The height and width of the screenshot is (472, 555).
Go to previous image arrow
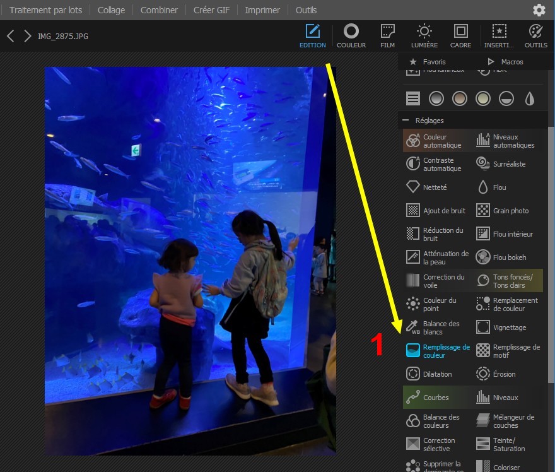click(11, 36)
